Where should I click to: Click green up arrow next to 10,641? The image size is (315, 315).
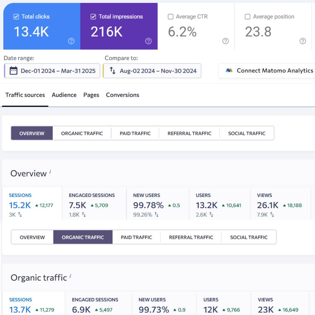(223, 206)
